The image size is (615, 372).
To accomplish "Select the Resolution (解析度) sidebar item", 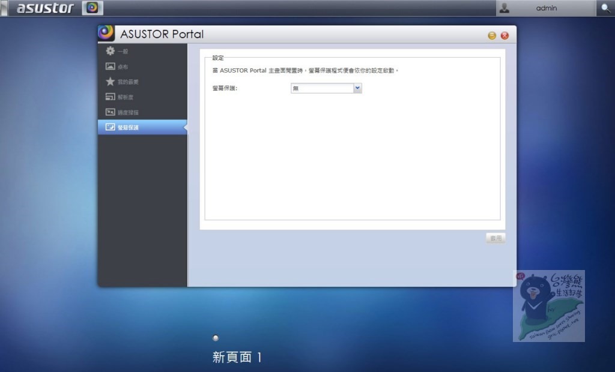I will tap(142, 97).
